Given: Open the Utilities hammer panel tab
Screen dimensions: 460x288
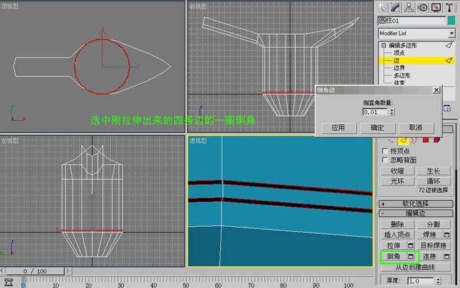Looking at the screenshot, I should coord(449,7).
